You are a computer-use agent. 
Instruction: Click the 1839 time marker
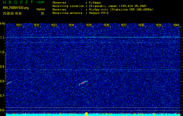point(159,25)
